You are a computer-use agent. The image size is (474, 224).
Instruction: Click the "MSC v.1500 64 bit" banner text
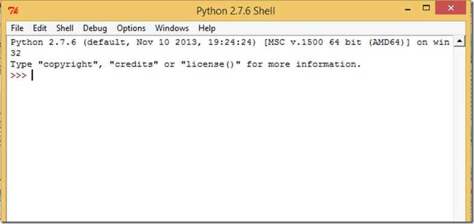click(312, 42)
